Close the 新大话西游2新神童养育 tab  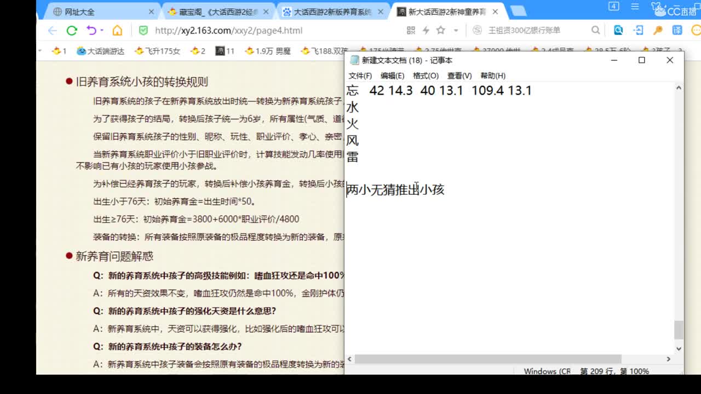(x=495, y=11)
